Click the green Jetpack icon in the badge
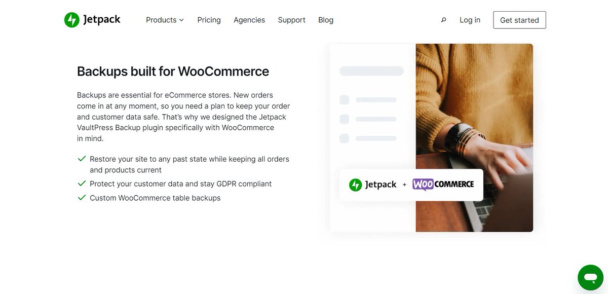608x294 pixels. 356,185
